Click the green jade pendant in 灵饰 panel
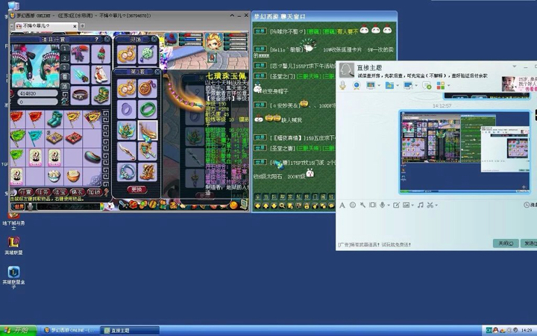The width and height of the screenshot is (537, 336). click(x=148, y=55)
